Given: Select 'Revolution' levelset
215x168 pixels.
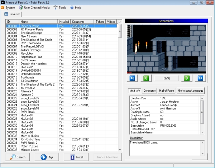Looking at the screenshot, I should tap(61, 54).
